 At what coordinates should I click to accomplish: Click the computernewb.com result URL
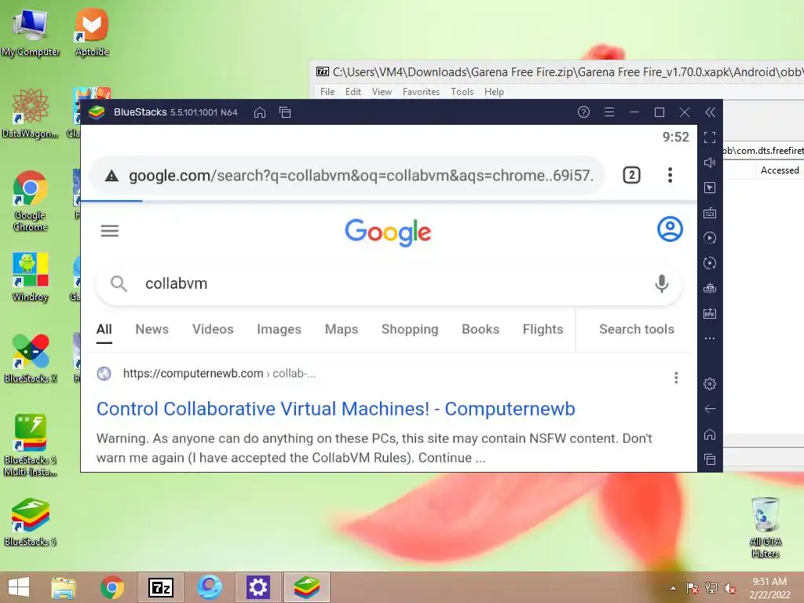tap(219, 373)
